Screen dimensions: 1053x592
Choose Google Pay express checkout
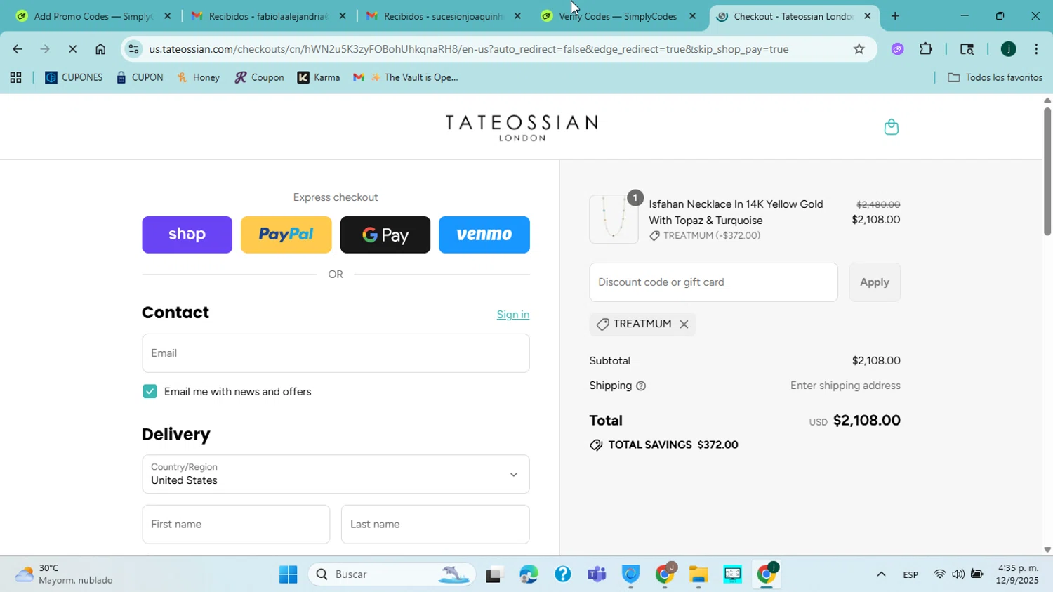click(385, 235)
